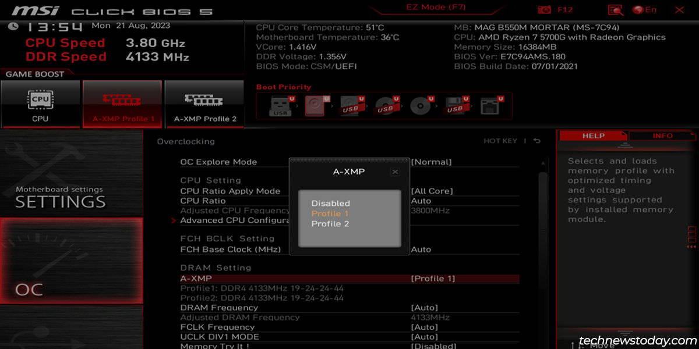Switch to the INFO tab
The height and width of the screenshot is (349, 699).
coord(663,136)
